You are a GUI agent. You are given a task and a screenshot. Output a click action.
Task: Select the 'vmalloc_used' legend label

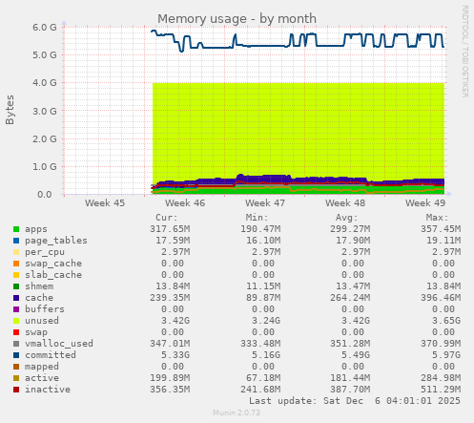tap(59, 344)
